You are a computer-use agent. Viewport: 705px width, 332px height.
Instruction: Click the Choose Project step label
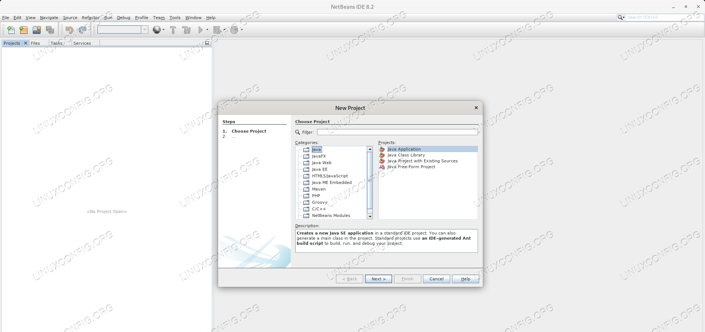point(249,131)
